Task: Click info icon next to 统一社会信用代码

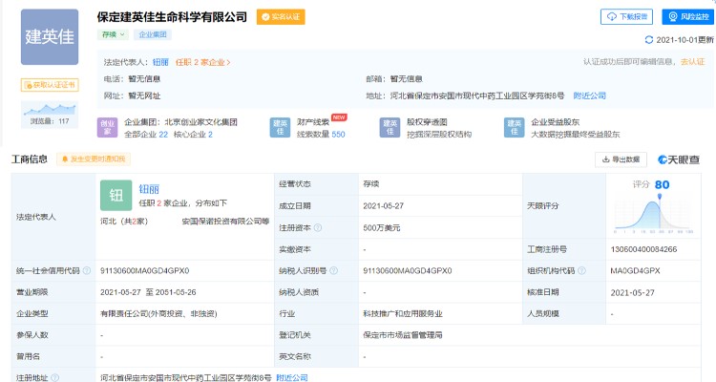Action: click(88, 271)
